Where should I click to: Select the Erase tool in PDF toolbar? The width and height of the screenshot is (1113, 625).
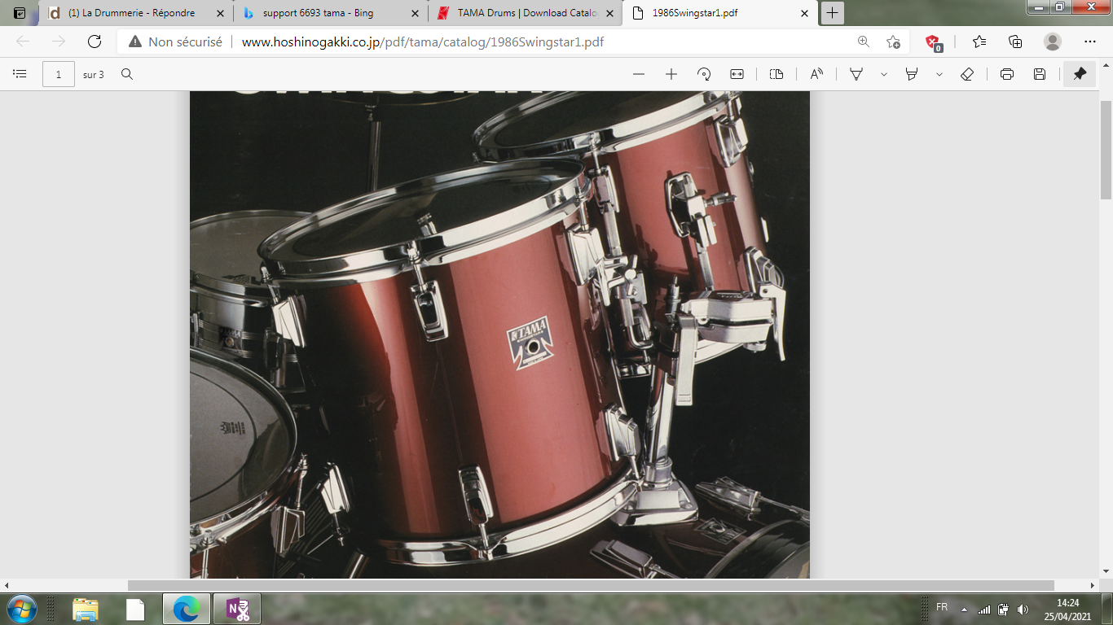(x=967, y=74)
